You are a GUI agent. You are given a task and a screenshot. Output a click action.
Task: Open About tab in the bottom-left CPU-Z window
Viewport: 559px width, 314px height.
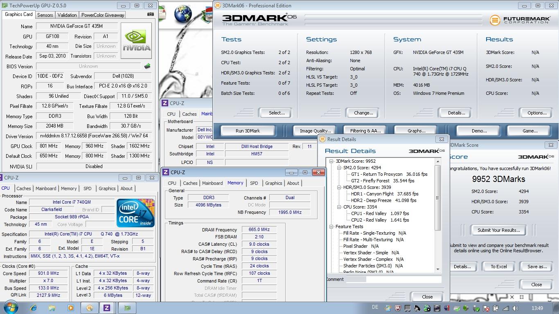tap(126, 188)
